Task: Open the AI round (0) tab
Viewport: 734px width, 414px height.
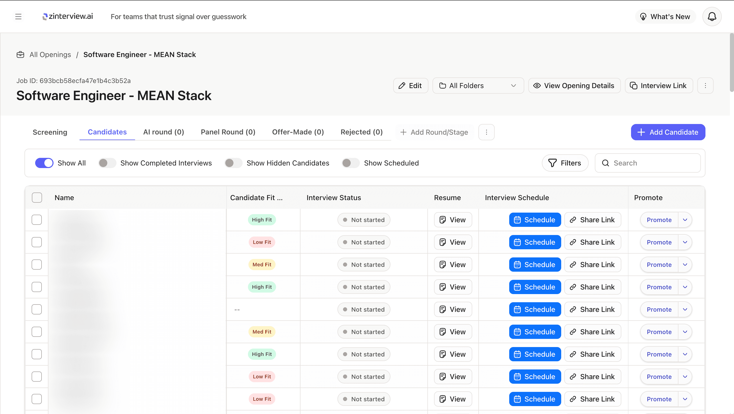Action: click(164, 132)
